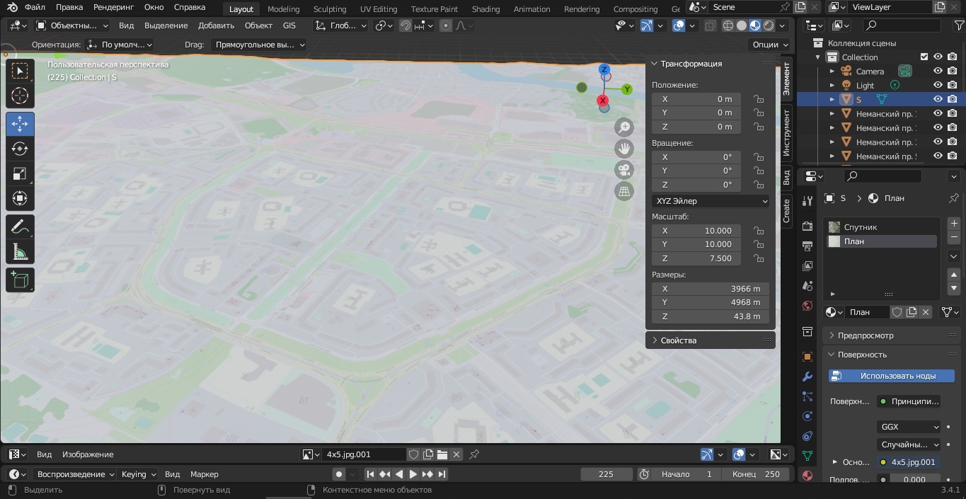The height and width of the screenshot is (499, 966).
Task: Hide the Camera object in the viewport
Action: click(938, 71)
